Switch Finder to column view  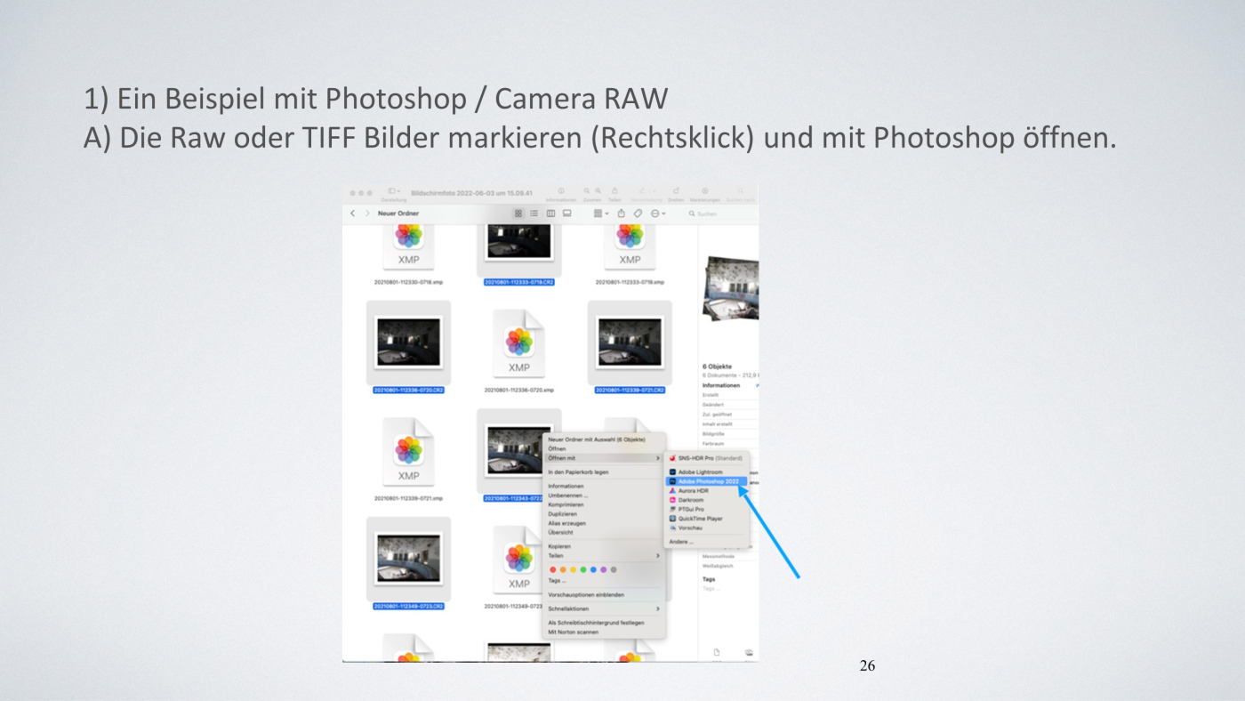point(550,214)
